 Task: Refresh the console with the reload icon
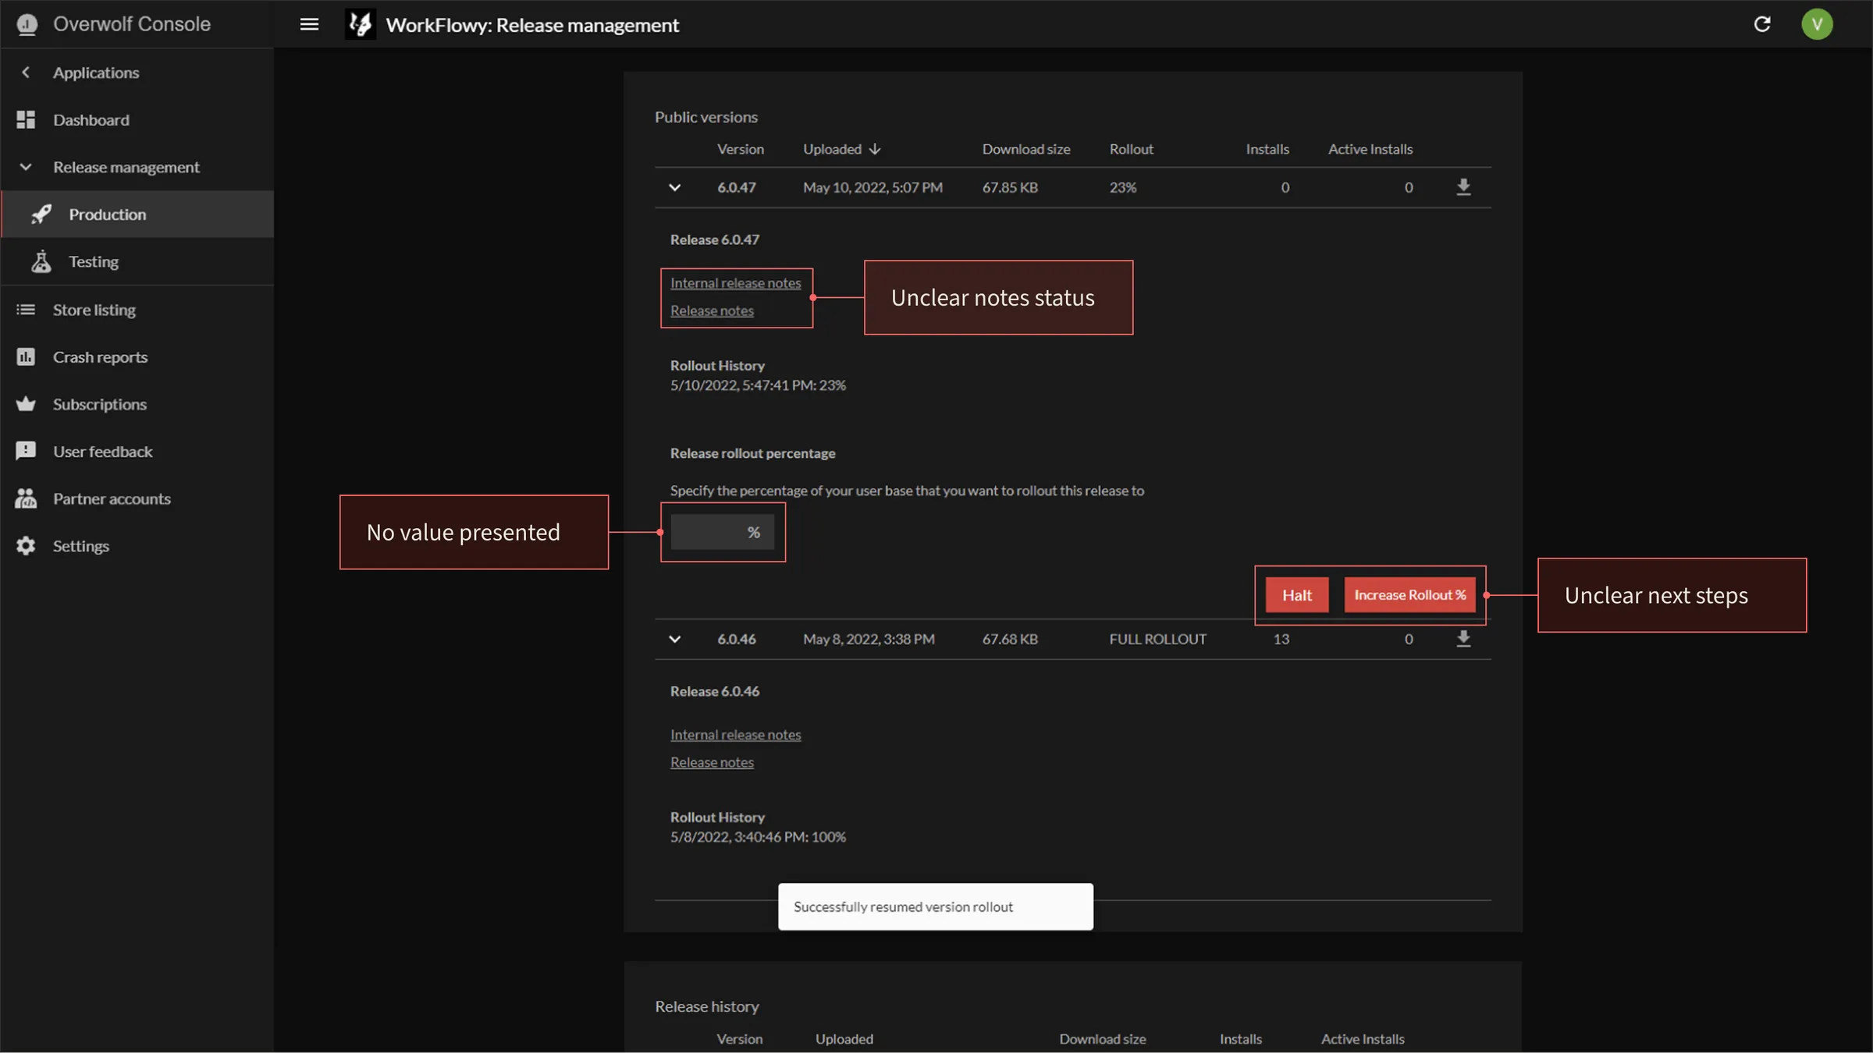[1762, 24]
